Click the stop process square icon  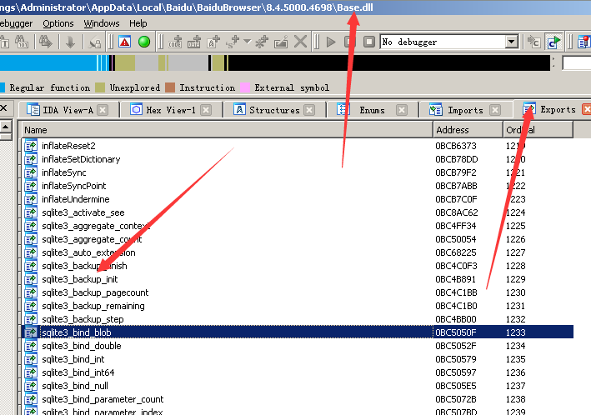tap(369, 42)
